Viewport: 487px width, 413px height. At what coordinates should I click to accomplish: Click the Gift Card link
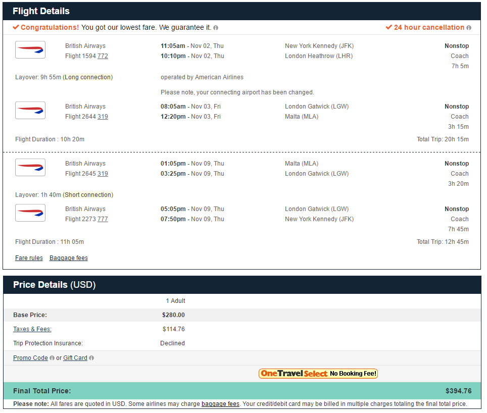click(75, 358)
